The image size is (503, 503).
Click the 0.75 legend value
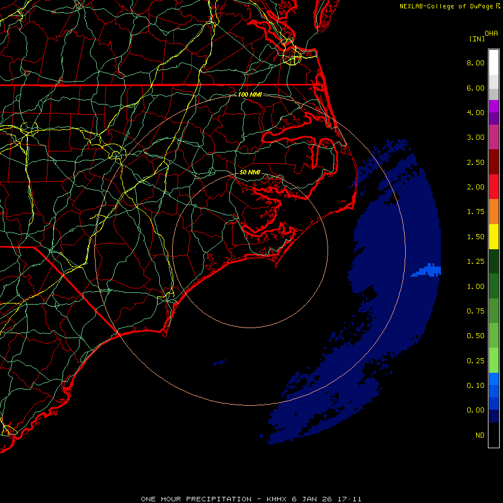[476, 311]
